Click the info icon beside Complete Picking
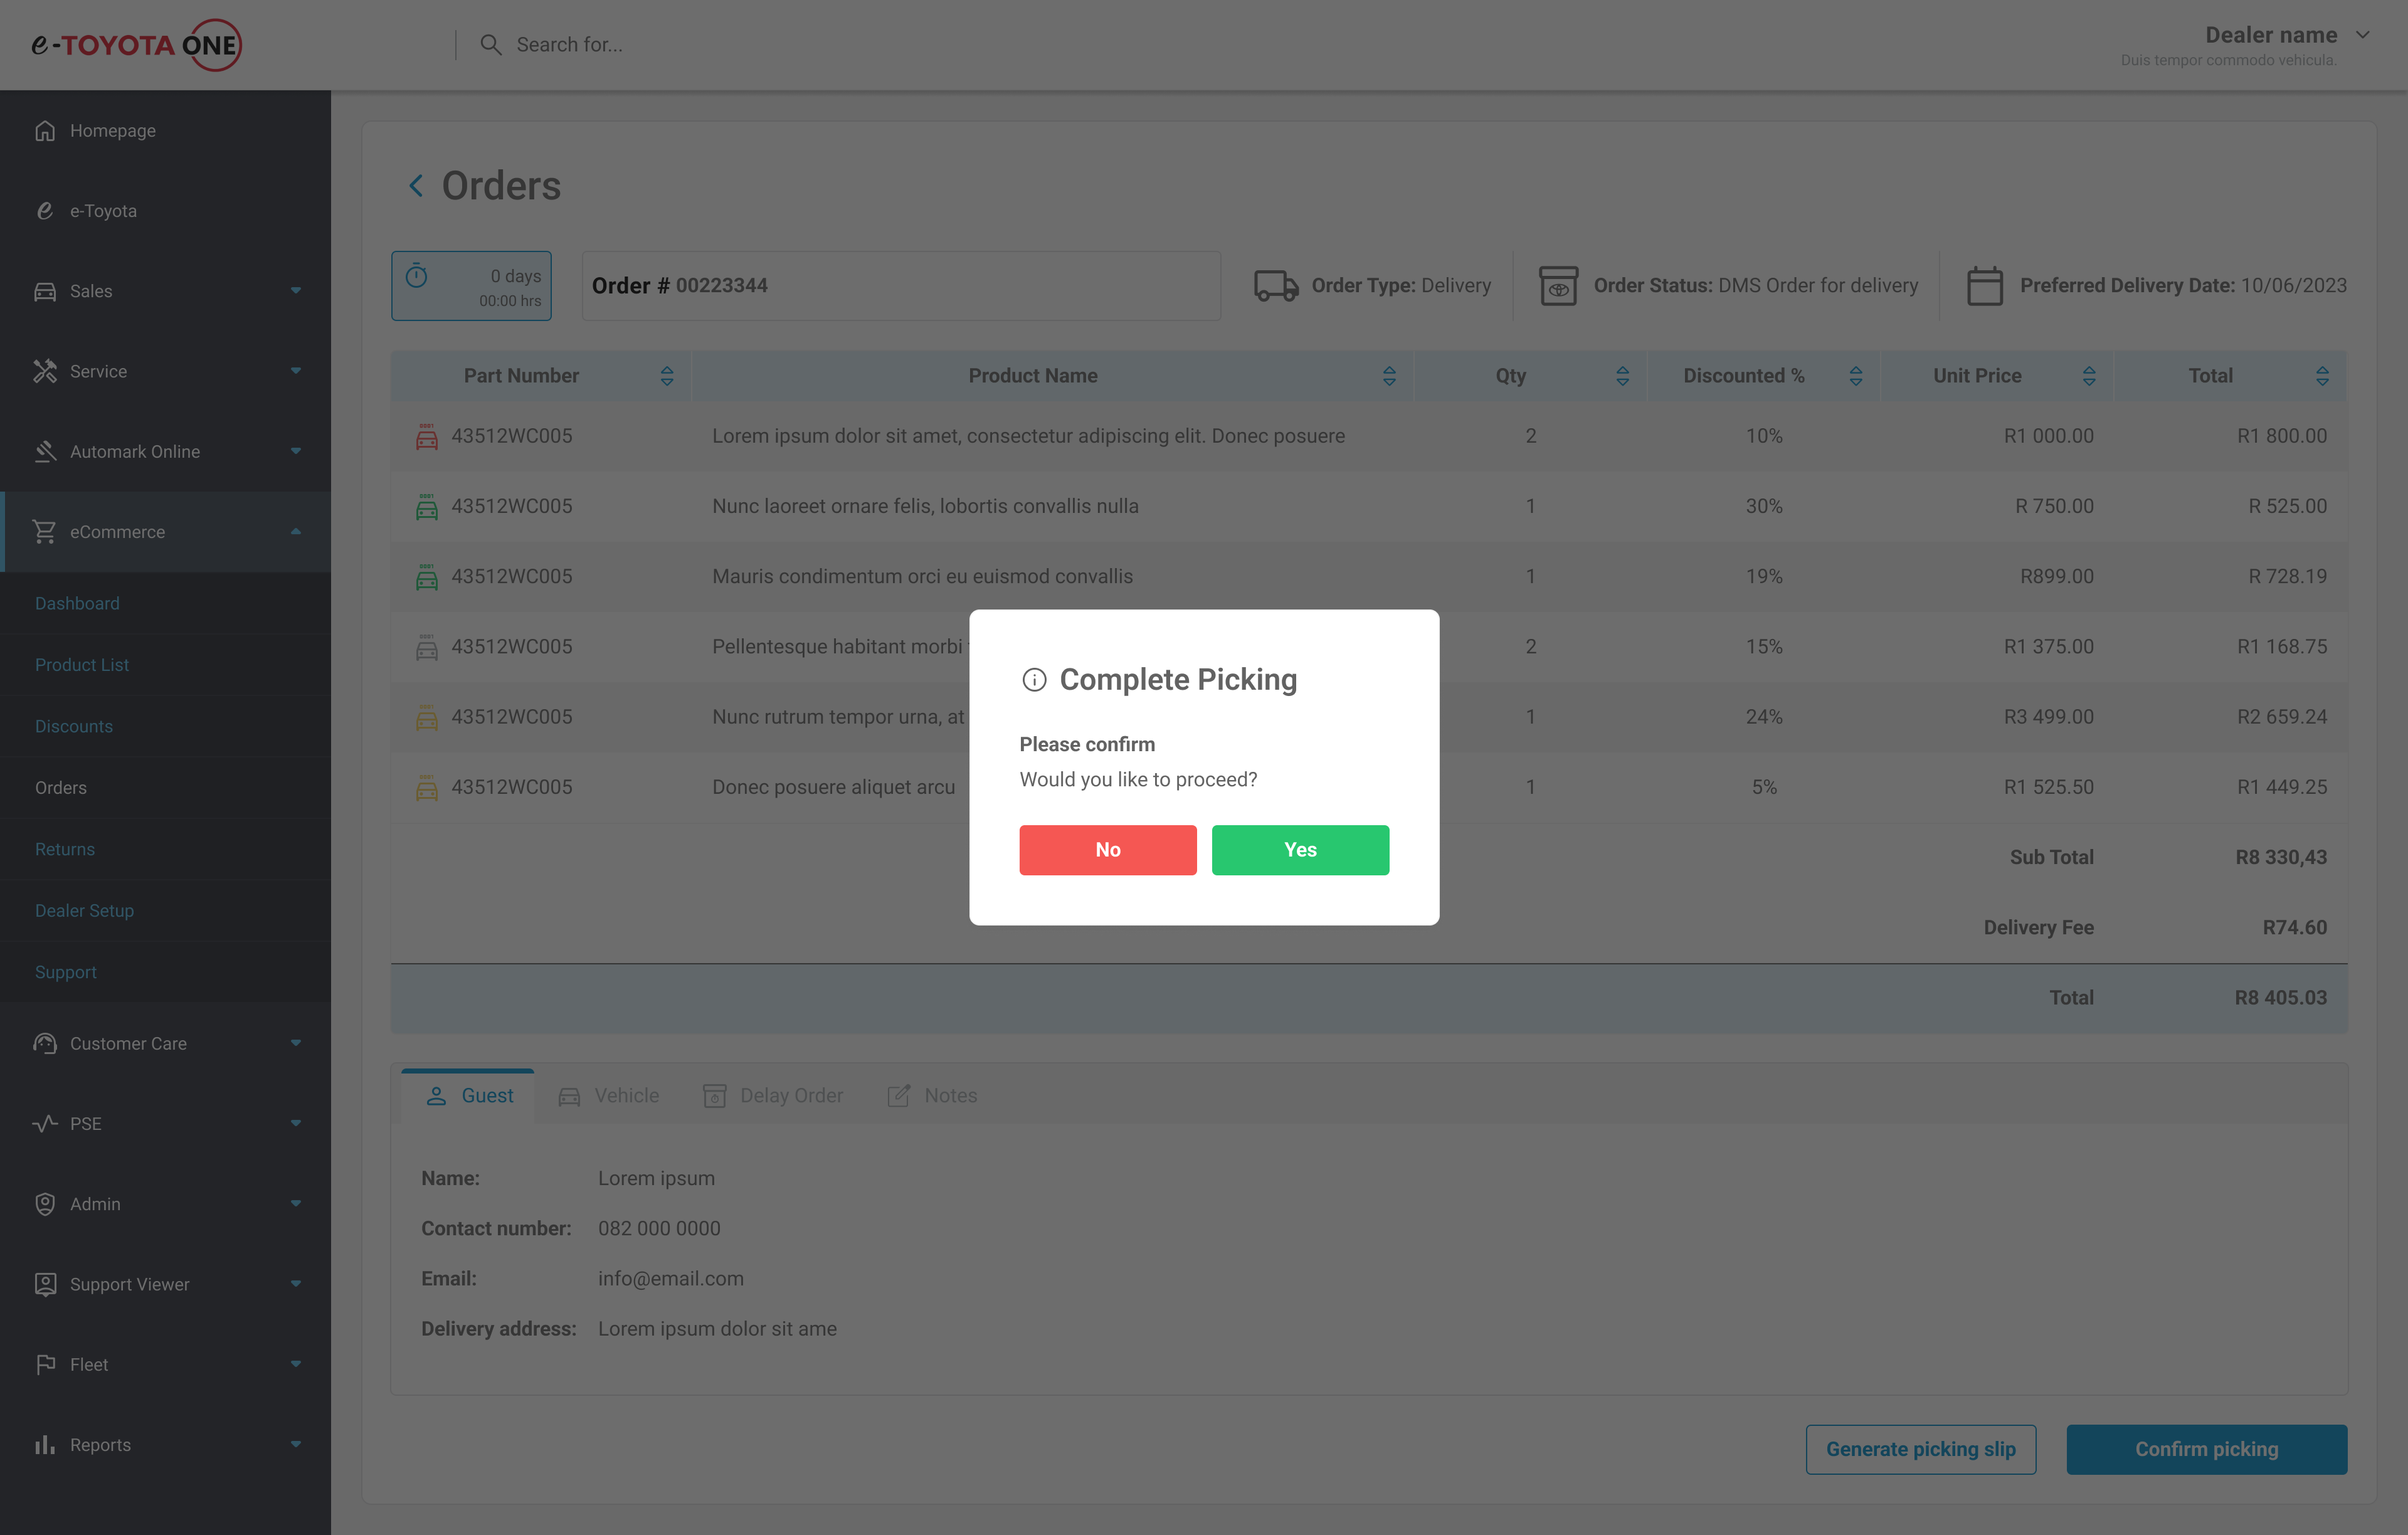The image size is (2408, 1535). (x=1034, y=680)
